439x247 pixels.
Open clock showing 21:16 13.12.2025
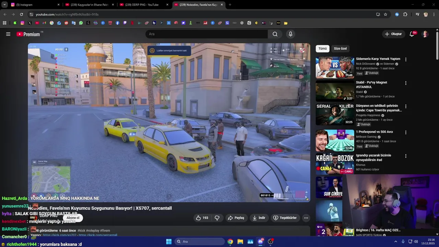tap(428, 242)
